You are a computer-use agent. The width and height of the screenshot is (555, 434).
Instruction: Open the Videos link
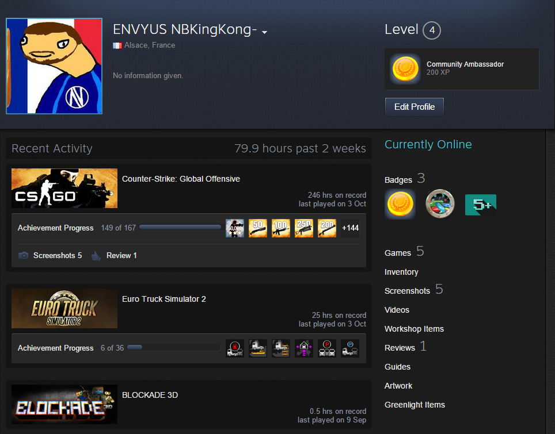pos(397,310)
